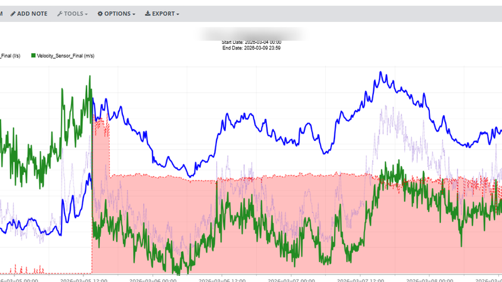Click the download icon beside EXPORT
The width and height of the screenshot is (502, 282).
pyautogui.click(x=147, y=13)
